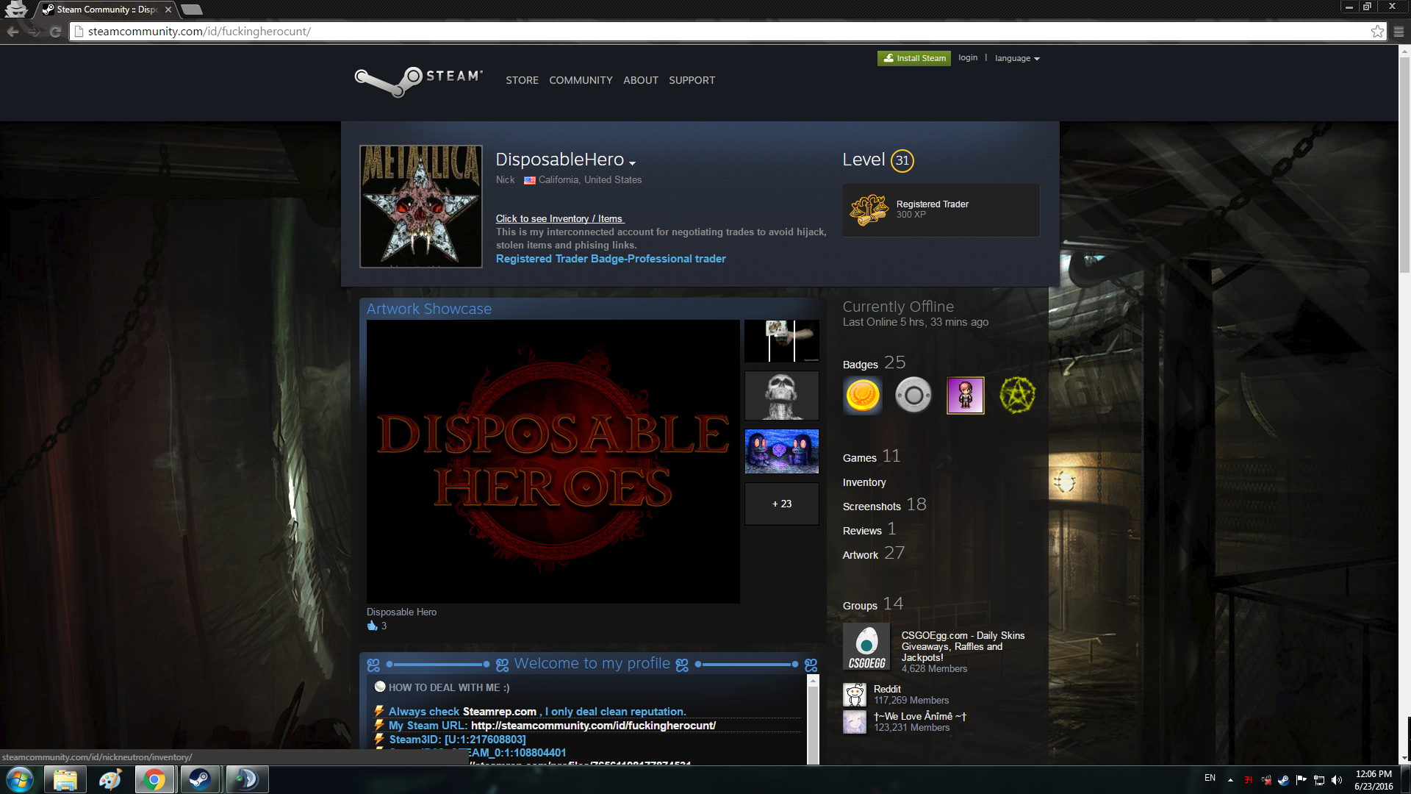Viewport: 1411px width, 794px height.
Task: Click the Steam logo in header
Action: [x=419, y=79]
